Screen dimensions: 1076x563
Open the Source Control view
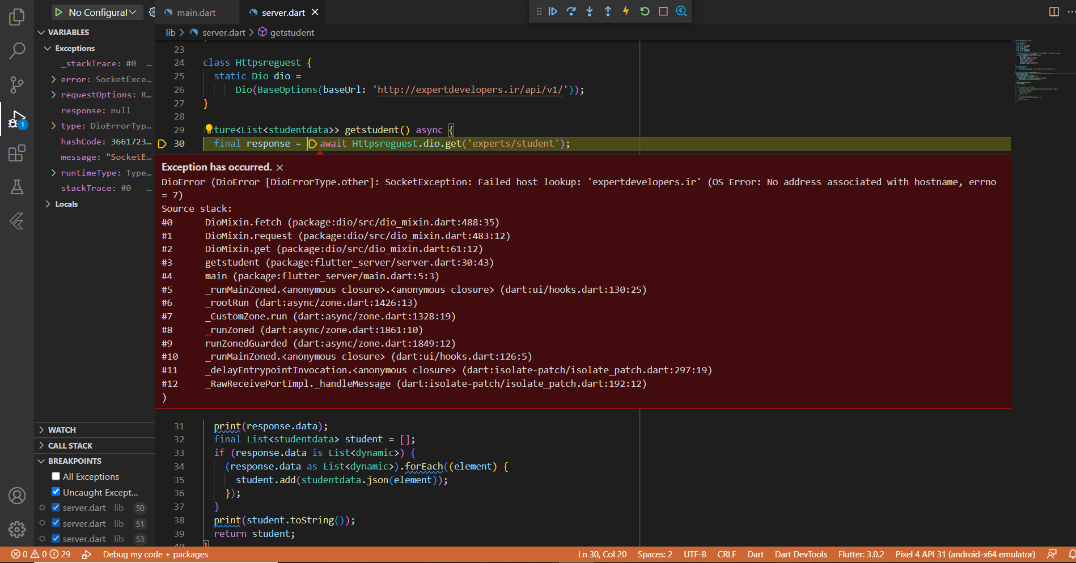click(x=17, y=85)
